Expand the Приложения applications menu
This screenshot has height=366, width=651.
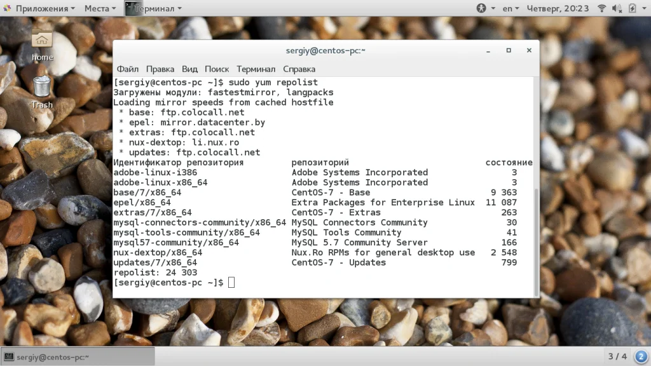coord(41,8)
